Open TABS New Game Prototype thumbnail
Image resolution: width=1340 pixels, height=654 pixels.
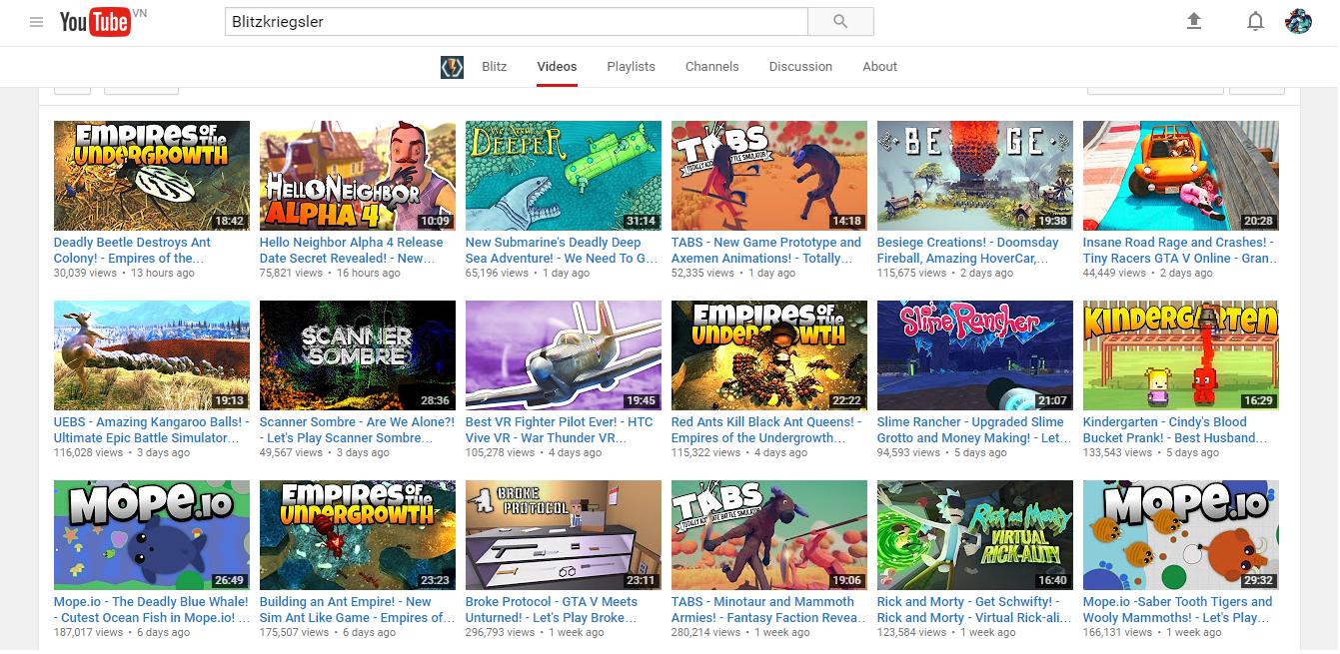(769, 176)
